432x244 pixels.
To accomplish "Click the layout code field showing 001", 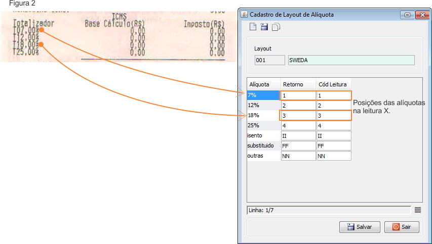I will (269, 61).
